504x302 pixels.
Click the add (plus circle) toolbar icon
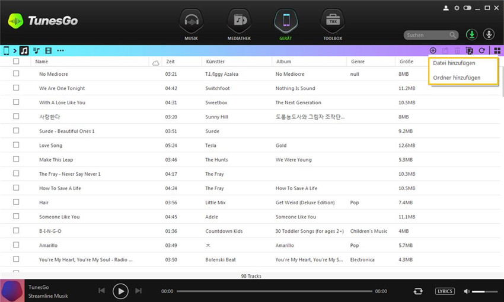(x=433, y=50)
